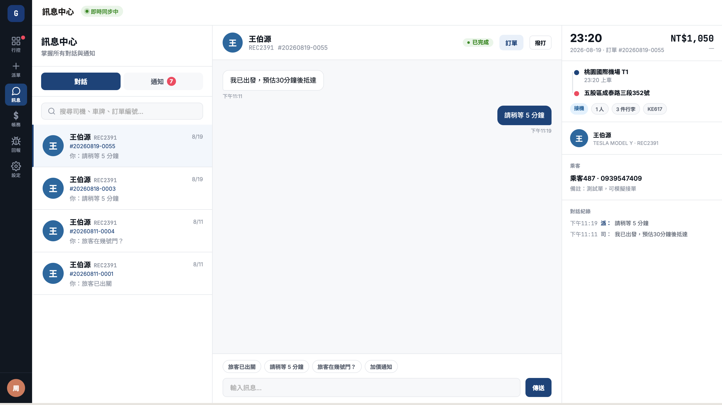Click the 3 件行李 luggage tag
Image resolution: width=722 pixels, height=405 pixels.
[625, 109]
